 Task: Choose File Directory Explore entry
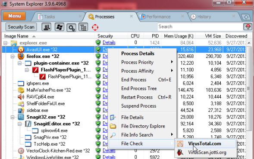click(143, 126)
